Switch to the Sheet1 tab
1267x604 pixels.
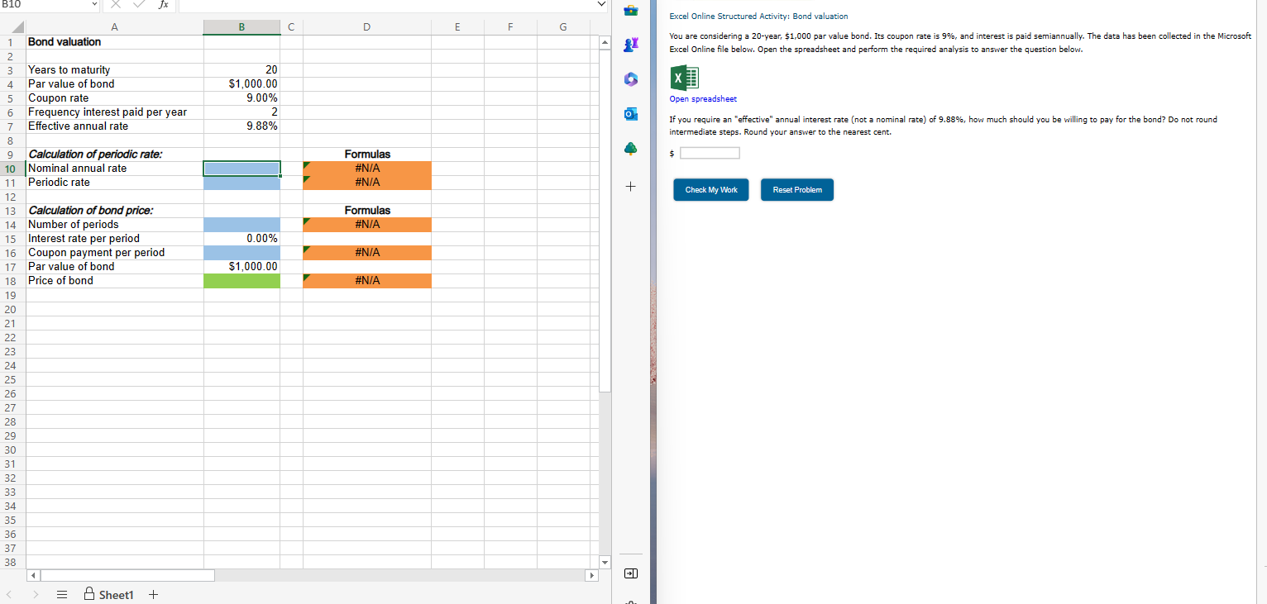point(108,595)
